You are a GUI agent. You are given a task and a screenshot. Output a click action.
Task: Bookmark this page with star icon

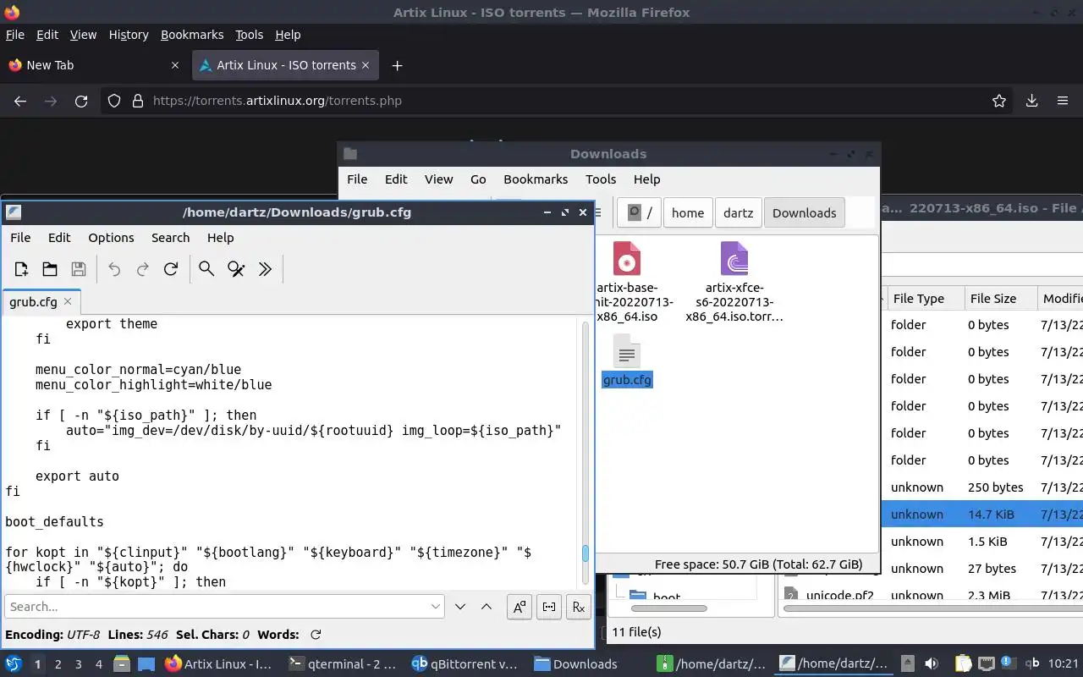coord(999,101)
